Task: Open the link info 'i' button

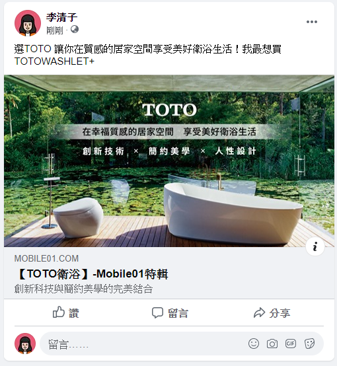Action: pos(315,246)
